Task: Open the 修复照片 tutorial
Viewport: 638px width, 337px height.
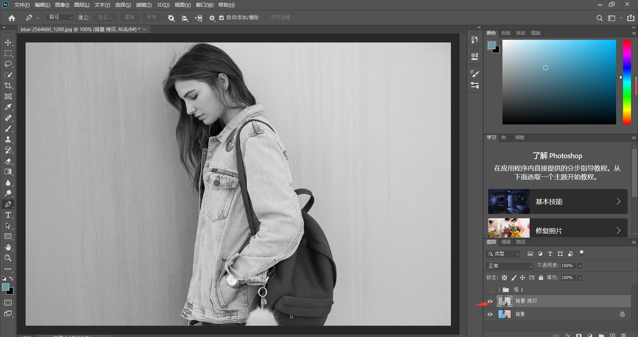Action: (x=558, y=230)
